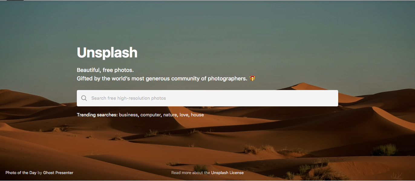Click the 'Gifted by the world's most generous' line

[123, 79]
